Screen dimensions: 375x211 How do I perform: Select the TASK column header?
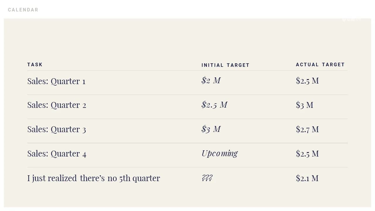[35, 64]
